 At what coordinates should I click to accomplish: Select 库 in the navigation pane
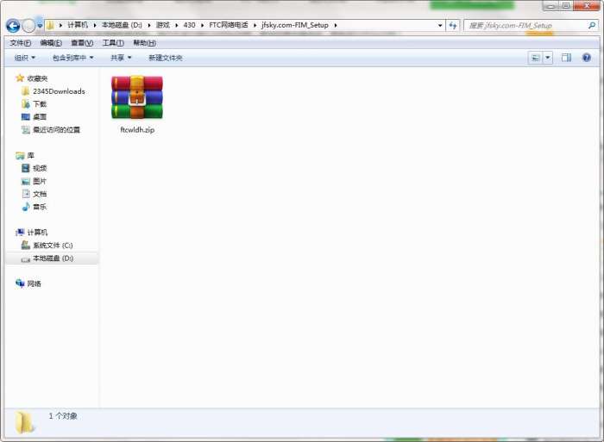click(30, 155)
